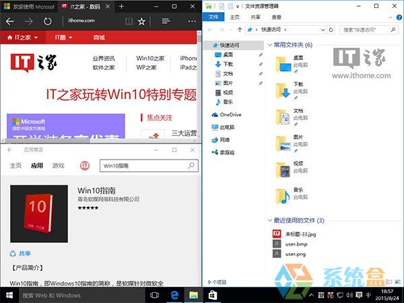Open user.png recent file
This screenshot has width=404, height=303.
(x=289, y=254)
